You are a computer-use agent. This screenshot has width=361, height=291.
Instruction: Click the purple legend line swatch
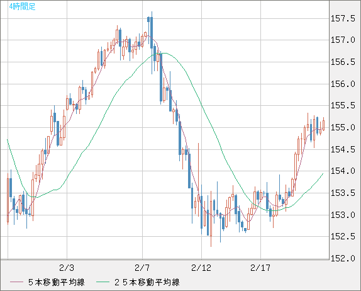pyautogui.click(x=16, y=282)
